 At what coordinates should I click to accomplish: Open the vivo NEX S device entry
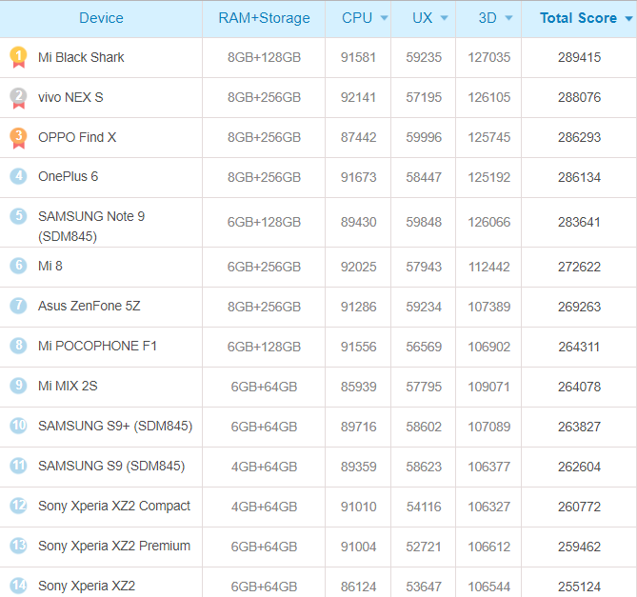70,97
